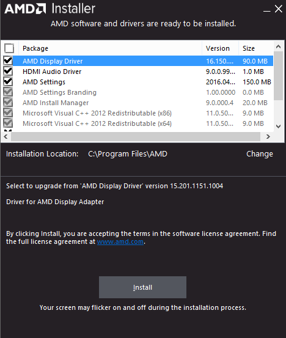Click checkbox for Visual C++ 2012 (x64)
The width and height of the screenshot is (286, 338).
(8, 123)
